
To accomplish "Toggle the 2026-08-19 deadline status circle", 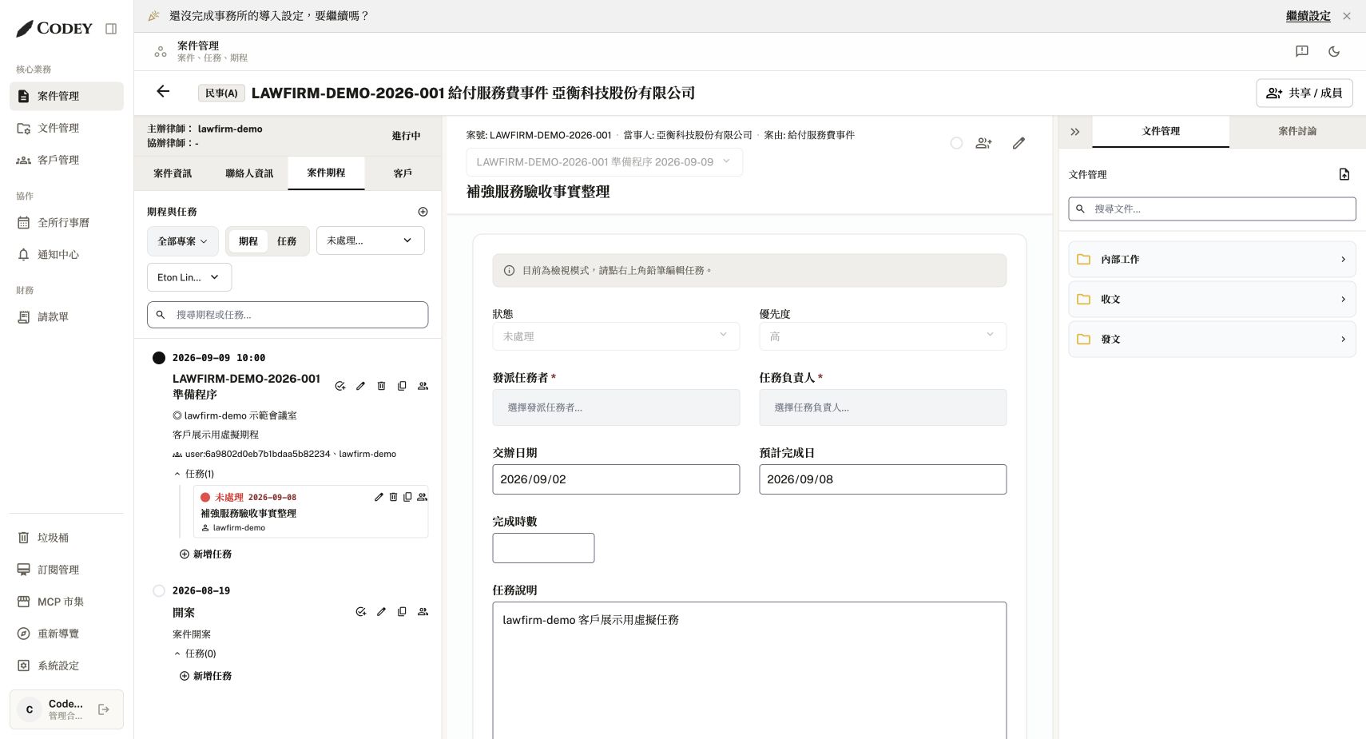I will [x=159, y=591].
